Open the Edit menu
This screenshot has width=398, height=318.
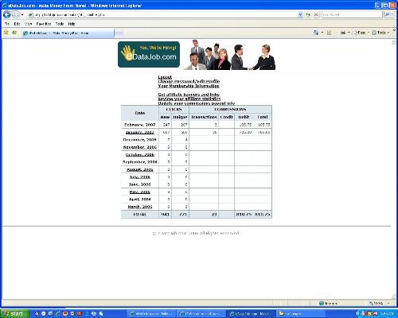[x=17, y=24]
